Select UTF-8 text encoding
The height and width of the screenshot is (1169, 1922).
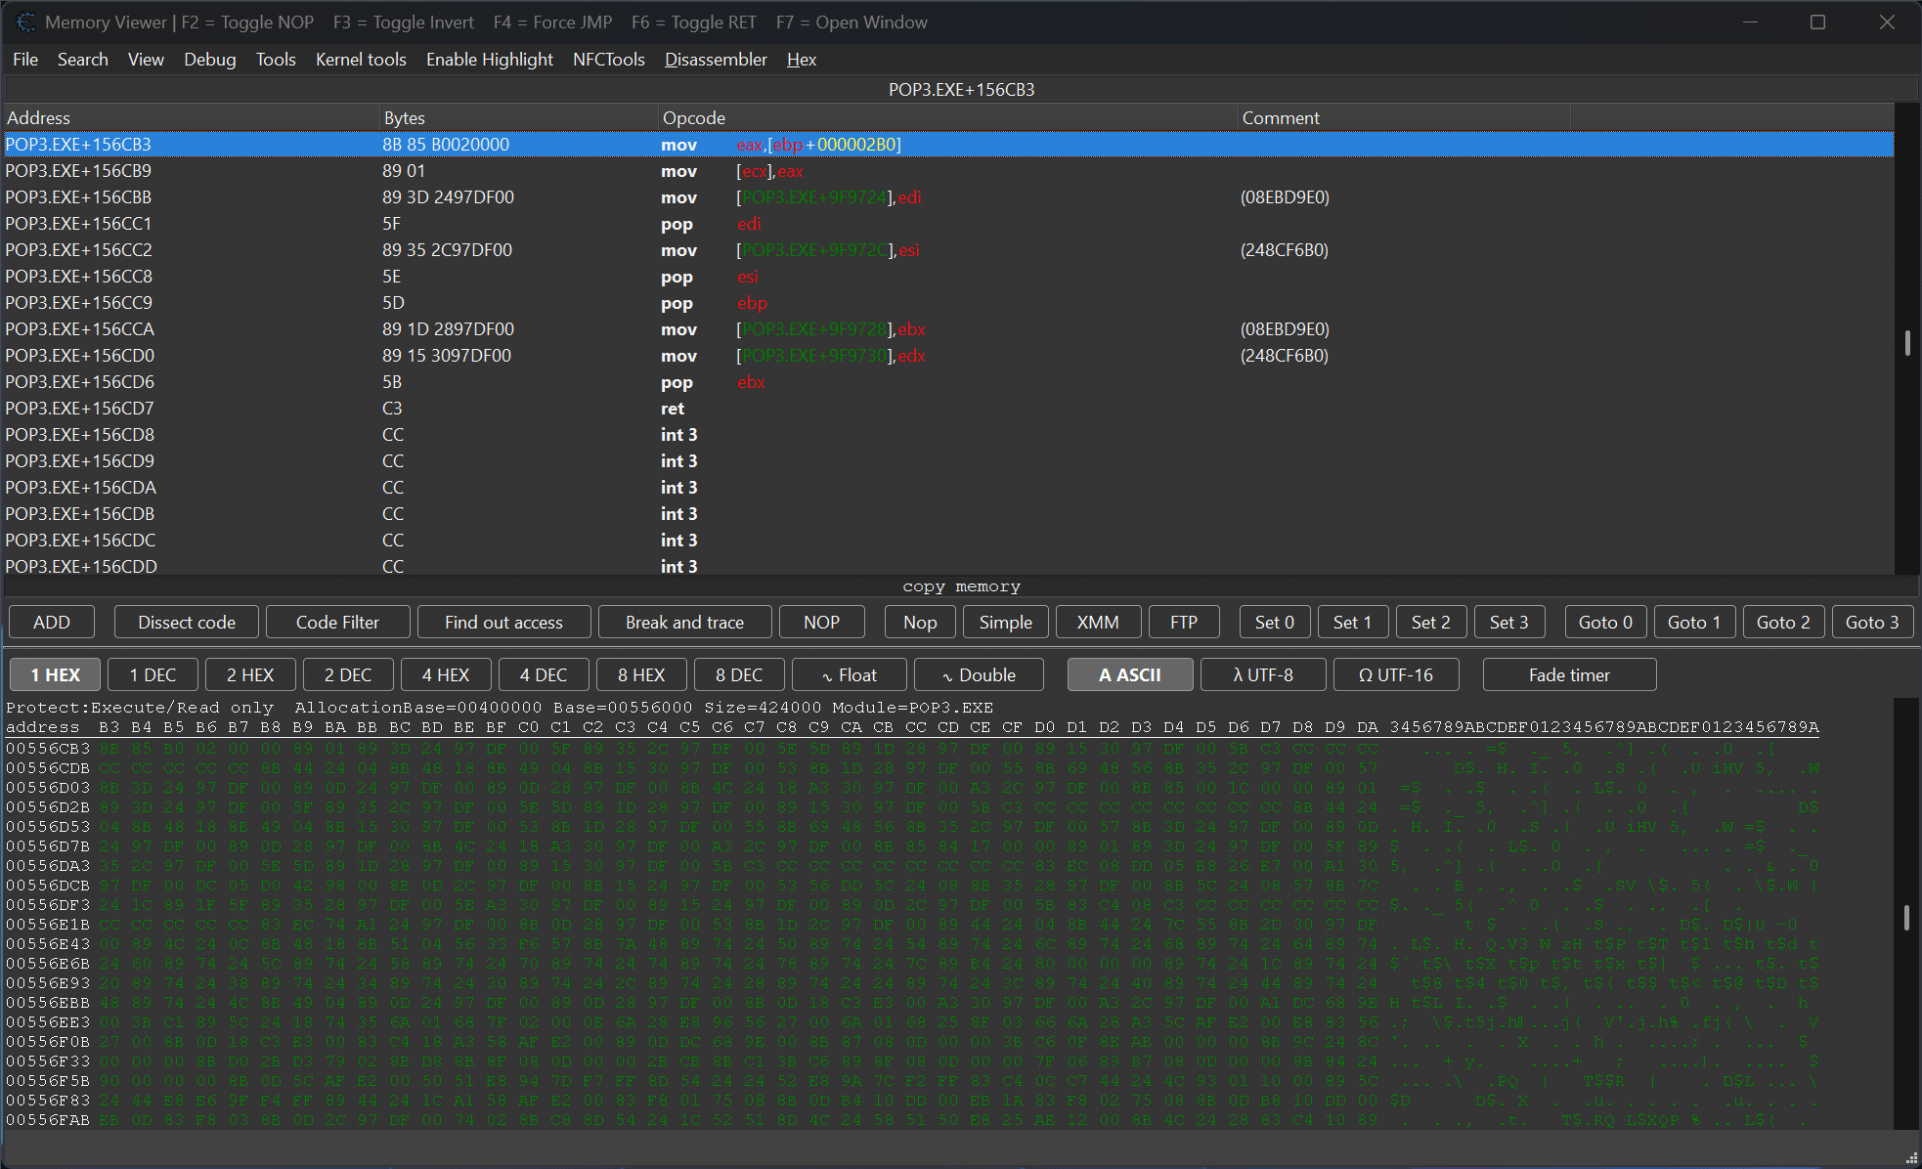[x=1263, y=674]
